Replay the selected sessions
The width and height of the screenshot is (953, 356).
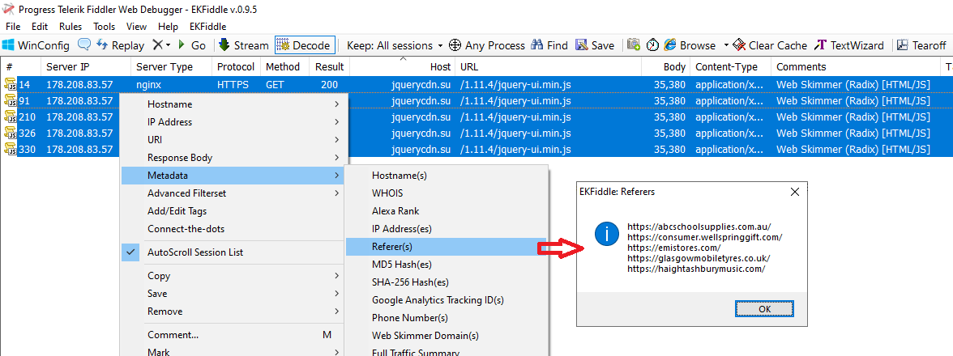pos(120,45)
